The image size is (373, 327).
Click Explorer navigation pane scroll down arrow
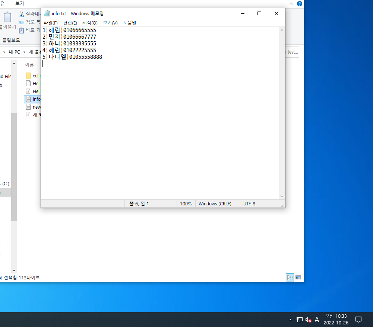pos(14,270)
